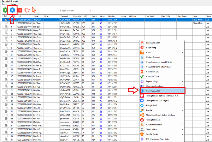
Task: Click the telegram icon of Đăng bài viết
Action: [142, 105]
